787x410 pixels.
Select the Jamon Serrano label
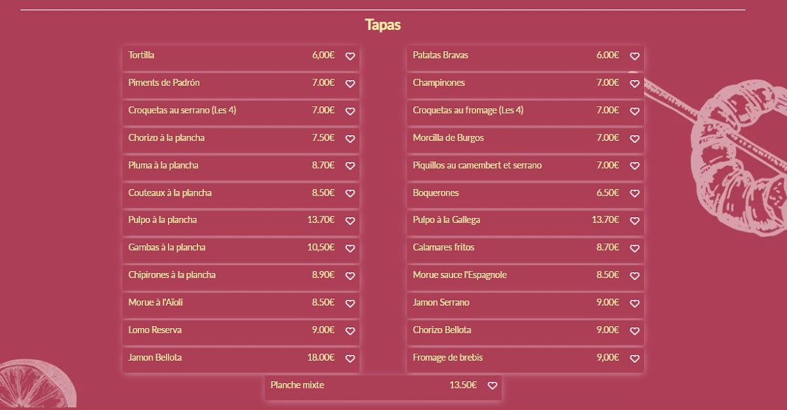coord(441,302)
